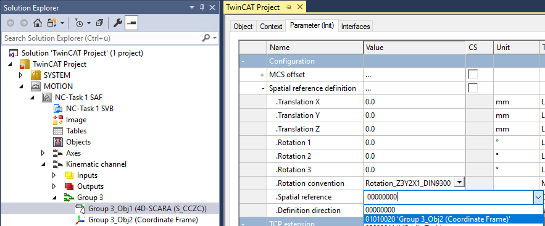This screenshot has width=545, height=226.
Task: Select the Group 3_Obj2 Coordinate Frame icon
Action: (80, 220)
